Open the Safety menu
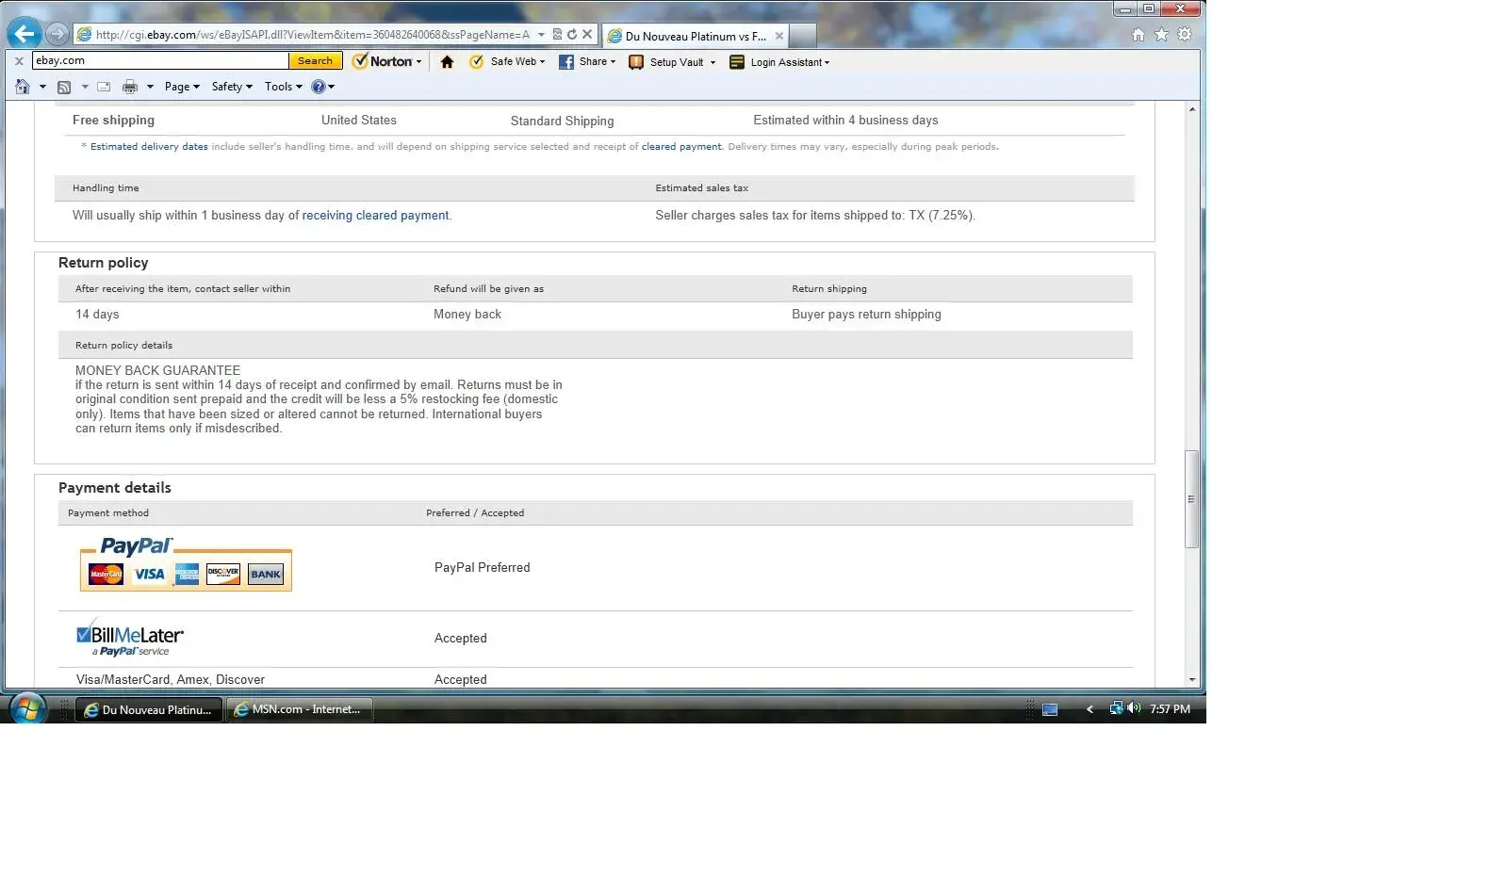 (x=232, y=87)
